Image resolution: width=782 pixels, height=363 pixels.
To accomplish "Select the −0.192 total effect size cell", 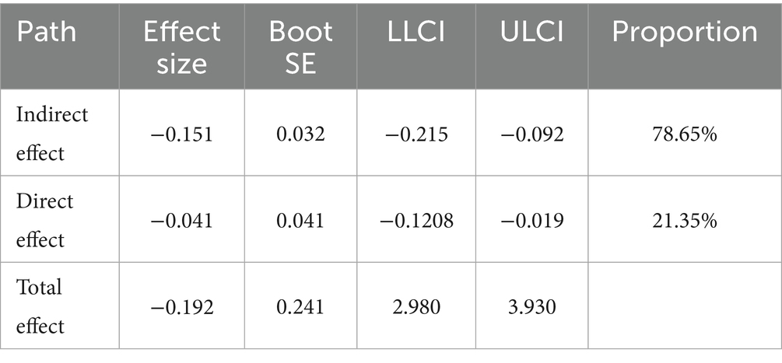I will 182,306.
